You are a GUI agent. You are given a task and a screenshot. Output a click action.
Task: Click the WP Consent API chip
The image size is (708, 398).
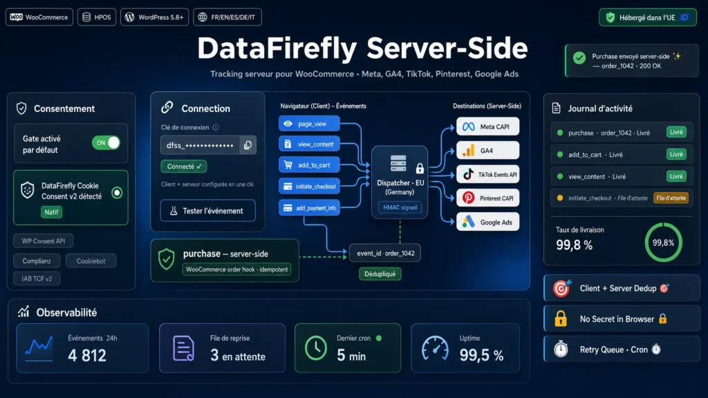(x=44, y=241)
